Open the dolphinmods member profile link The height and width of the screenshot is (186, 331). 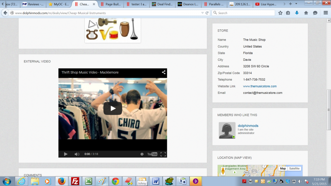click(248, 126)
